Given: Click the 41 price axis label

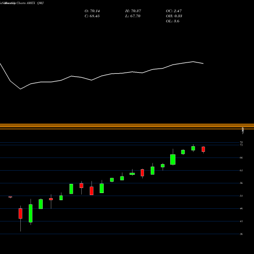Looking at the screenshot, I should [241, 221].
